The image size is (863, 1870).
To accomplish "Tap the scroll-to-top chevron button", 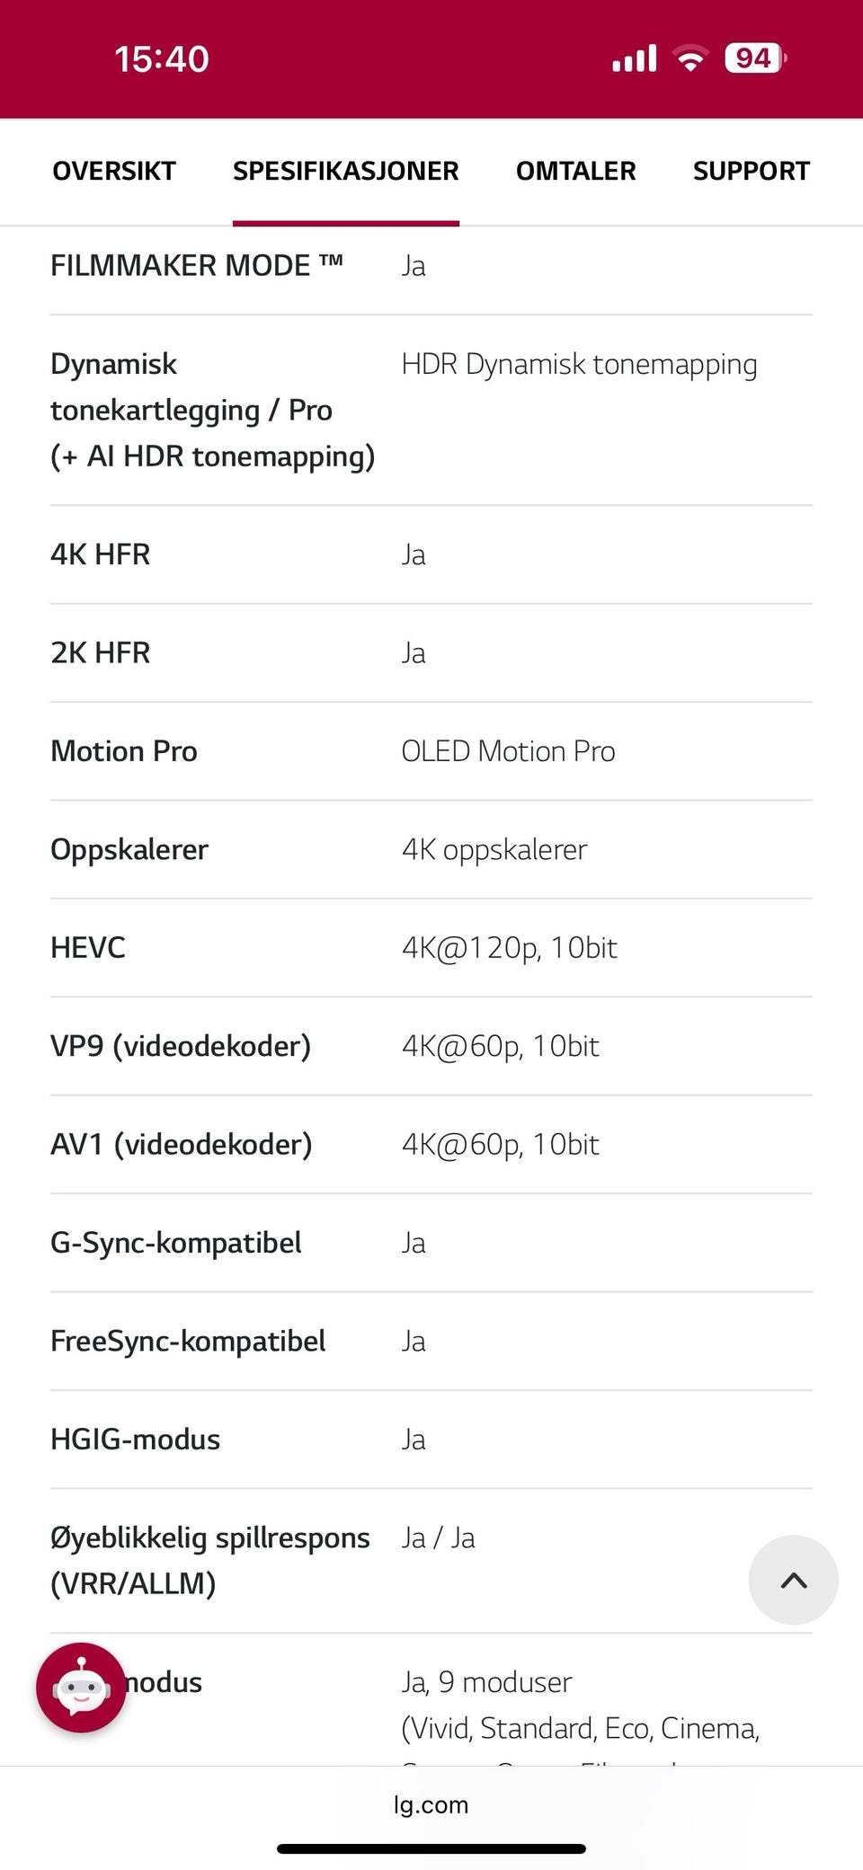I will pos(794,1581).
